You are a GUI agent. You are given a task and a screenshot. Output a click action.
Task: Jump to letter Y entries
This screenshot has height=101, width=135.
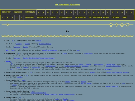(17, 18)
